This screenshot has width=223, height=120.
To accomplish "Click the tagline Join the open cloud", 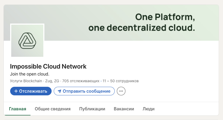I will pyautogui.click(x=30, y=74).
